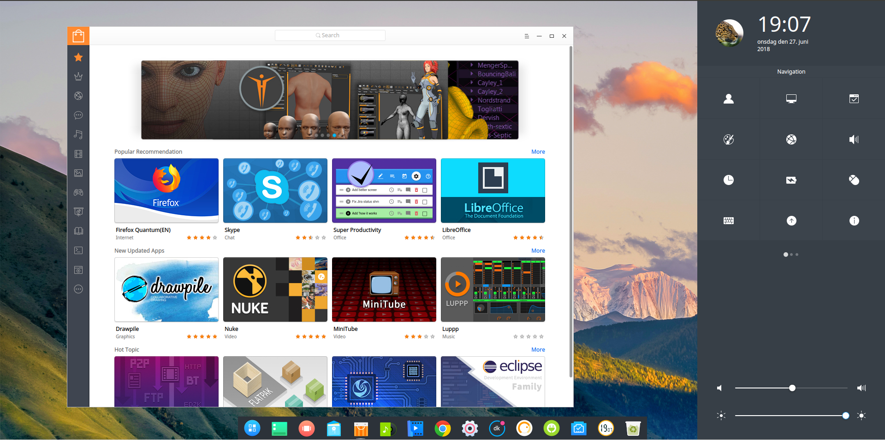Open the Luppp app thumbnail
The height and width of the screenshot is (440, 885).
click(x=493, y=289)
